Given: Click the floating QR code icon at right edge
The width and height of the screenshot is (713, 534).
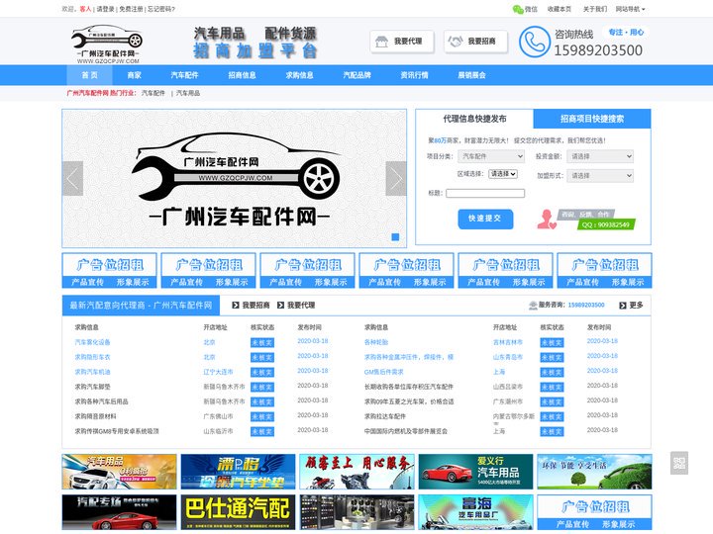Looking at the screenshot, I should 679,463.
